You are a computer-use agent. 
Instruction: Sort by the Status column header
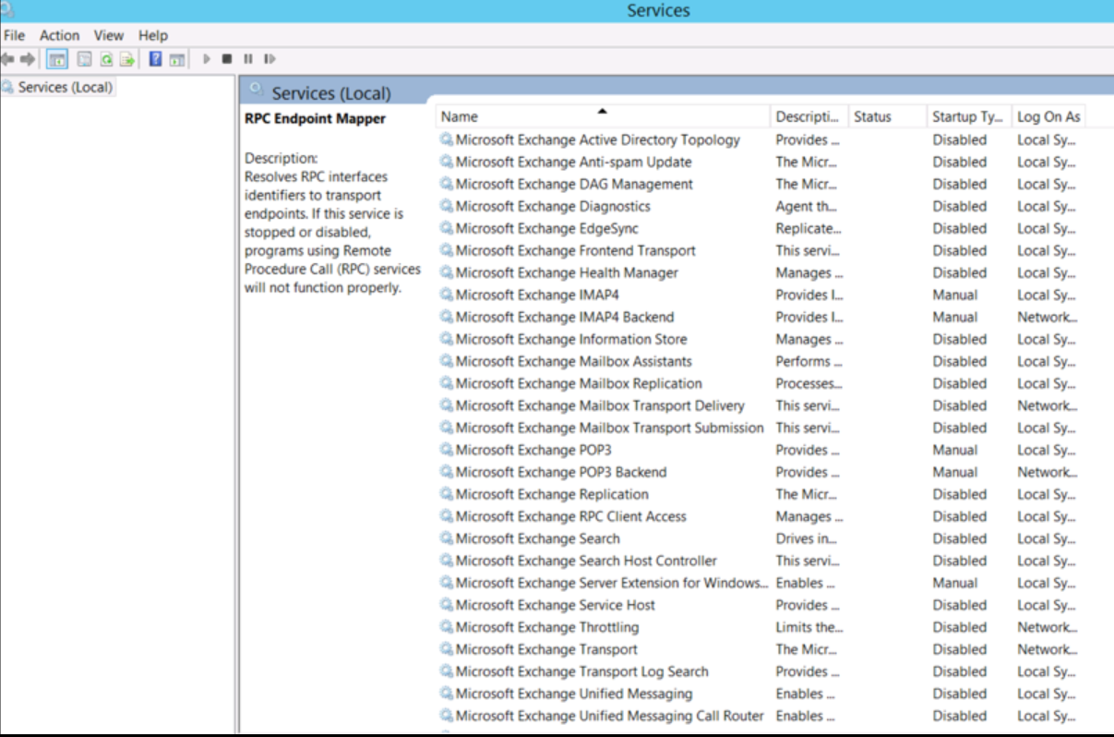pyautogui.click(x=887, y=116)
